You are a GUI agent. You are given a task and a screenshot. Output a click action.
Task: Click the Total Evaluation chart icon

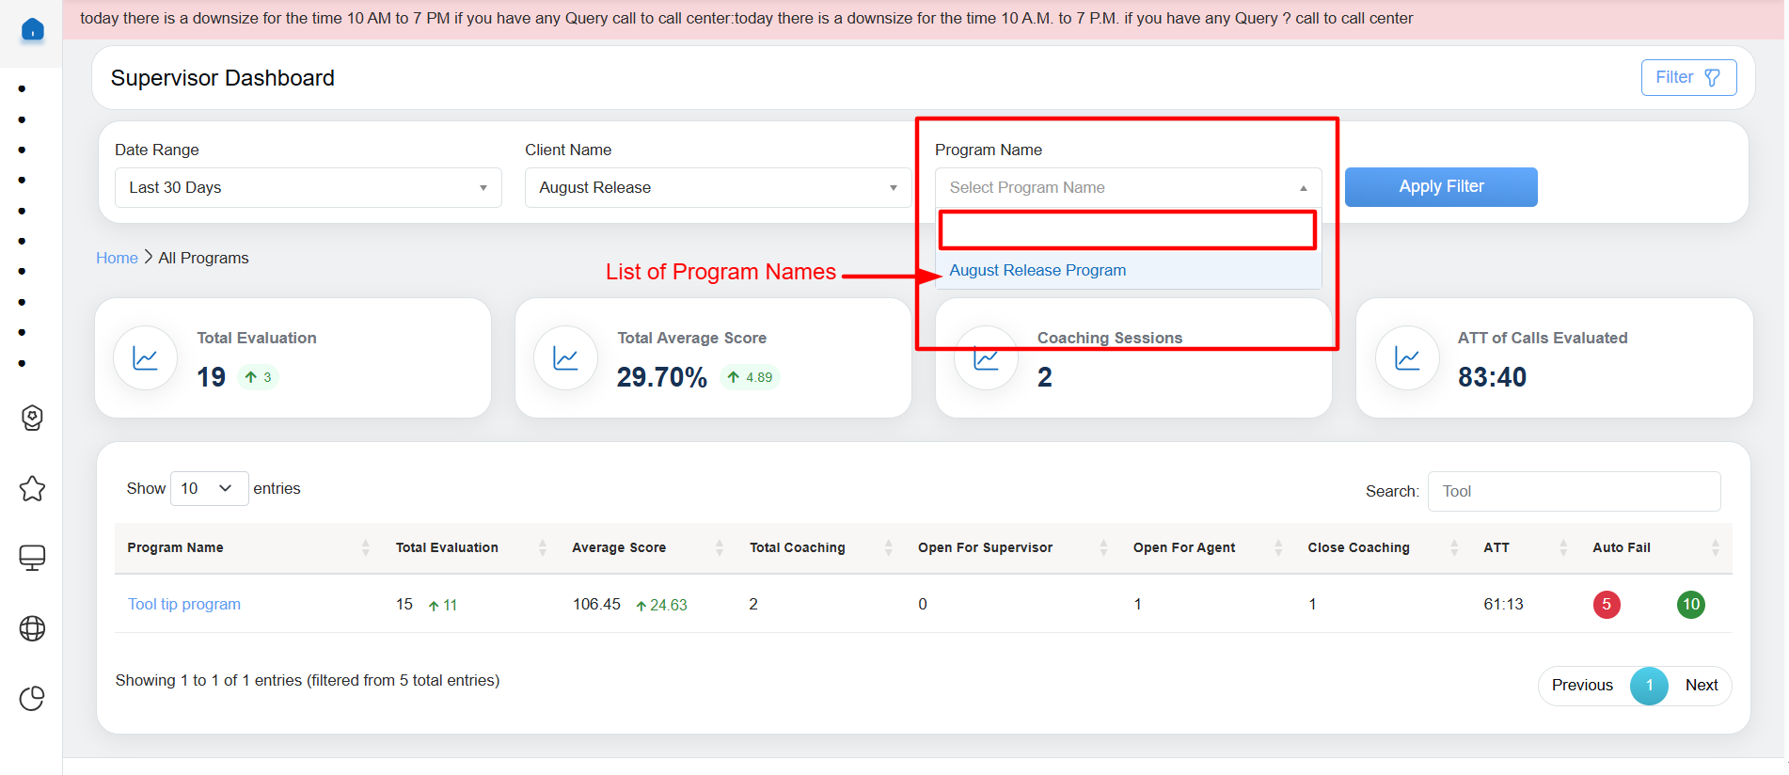[x=146, y=358]
